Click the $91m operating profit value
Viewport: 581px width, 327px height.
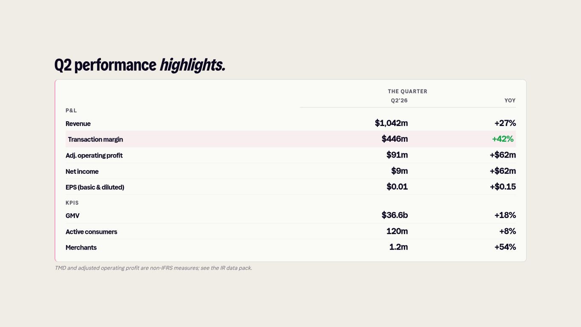coord(397,155)
